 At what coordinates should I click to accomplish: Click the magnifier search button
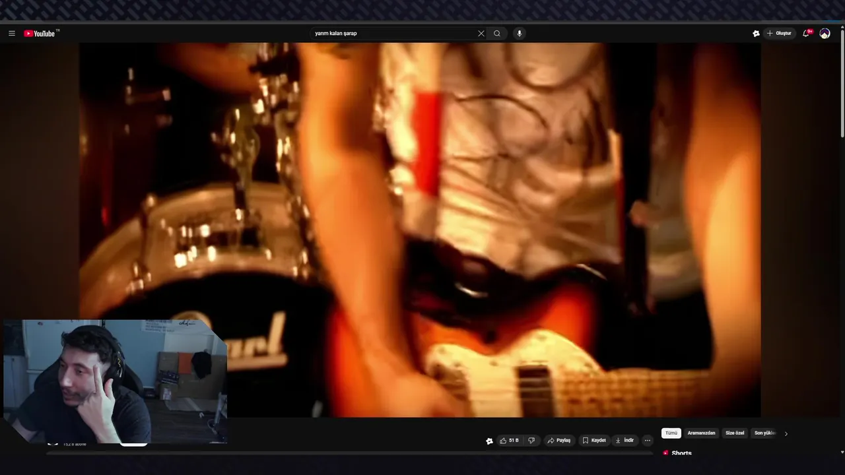pyautogui.click(x=497, y=34)
